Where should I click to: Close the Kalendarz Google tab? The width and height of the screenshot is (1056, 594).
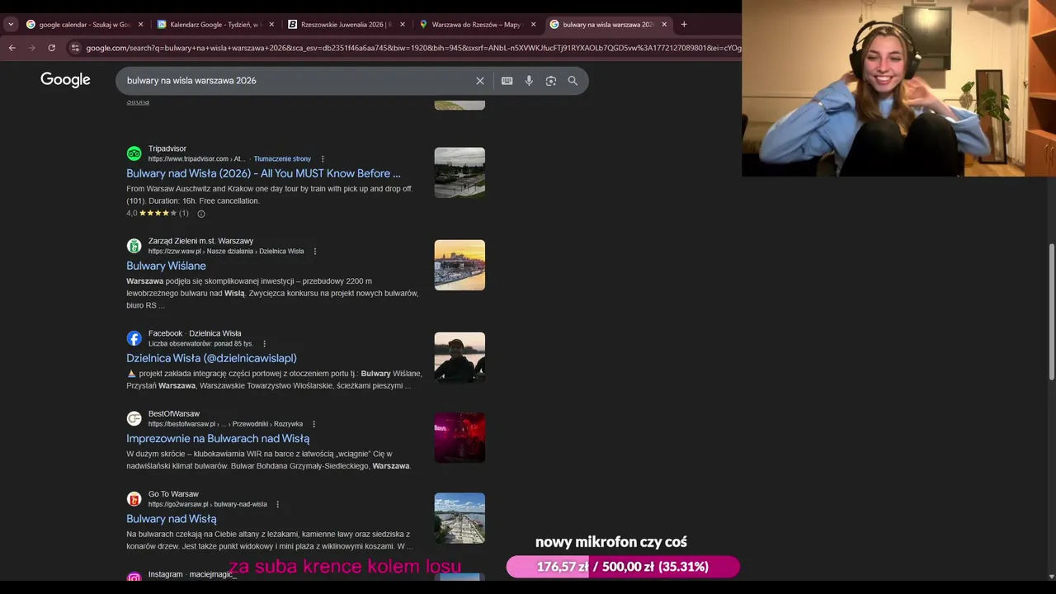pyautogui.click(x=271, y=24)
